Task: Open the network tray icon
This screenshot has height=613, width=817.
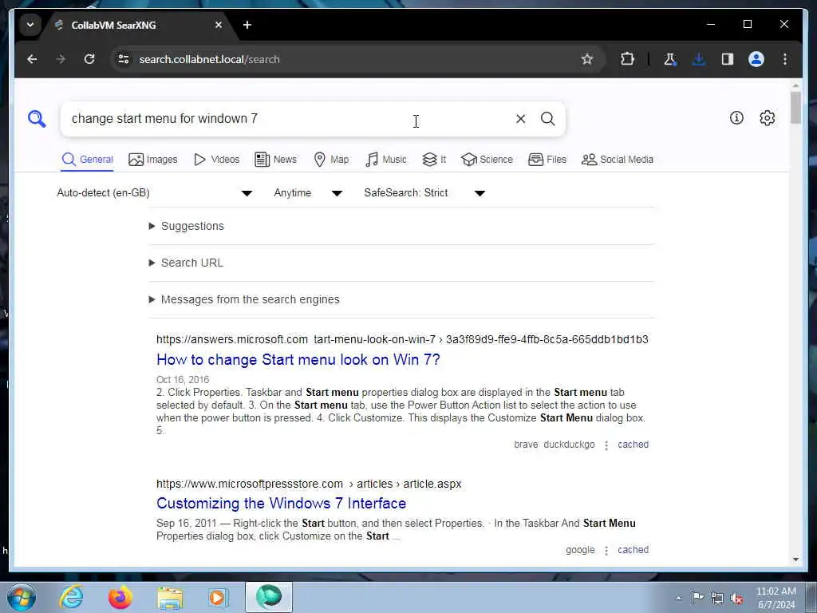Action: 717,599
